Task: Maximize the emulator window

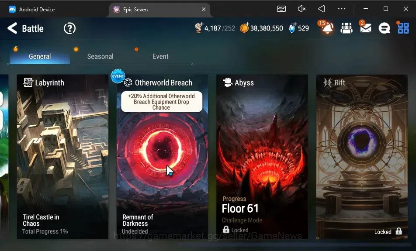Action: click(386, 9)
